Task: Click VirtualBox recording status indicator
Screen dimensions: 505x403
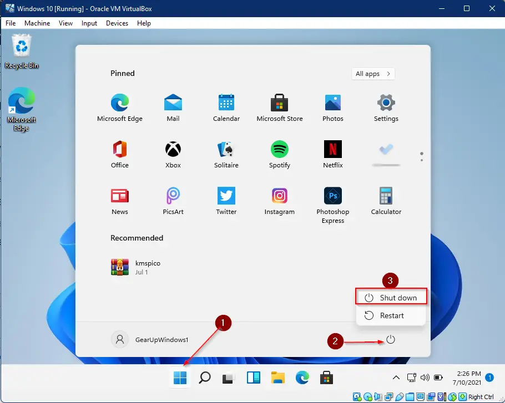Action: coord(431,396)
